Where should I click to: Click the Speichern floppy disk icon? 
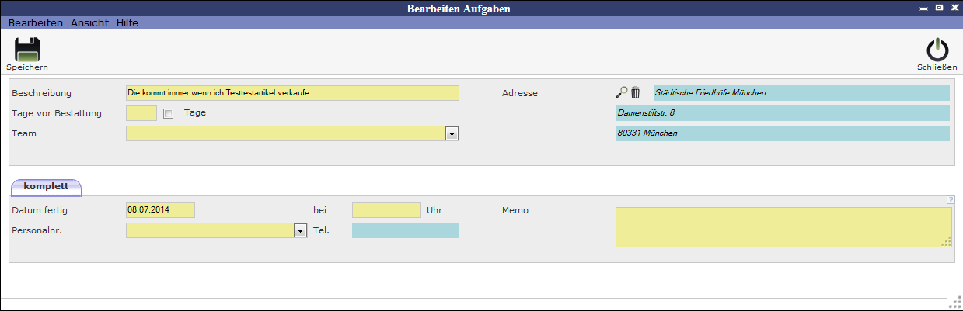coord(26,50)
